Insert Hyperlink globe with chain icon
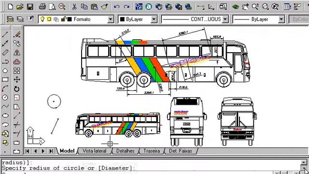The width and height of the screenshot is (309, 174). coord(188,7)
